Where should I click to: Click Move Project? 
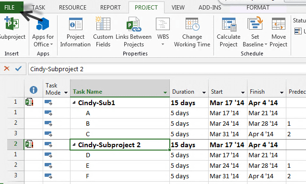pyautogui.click(x=279, y=32)
